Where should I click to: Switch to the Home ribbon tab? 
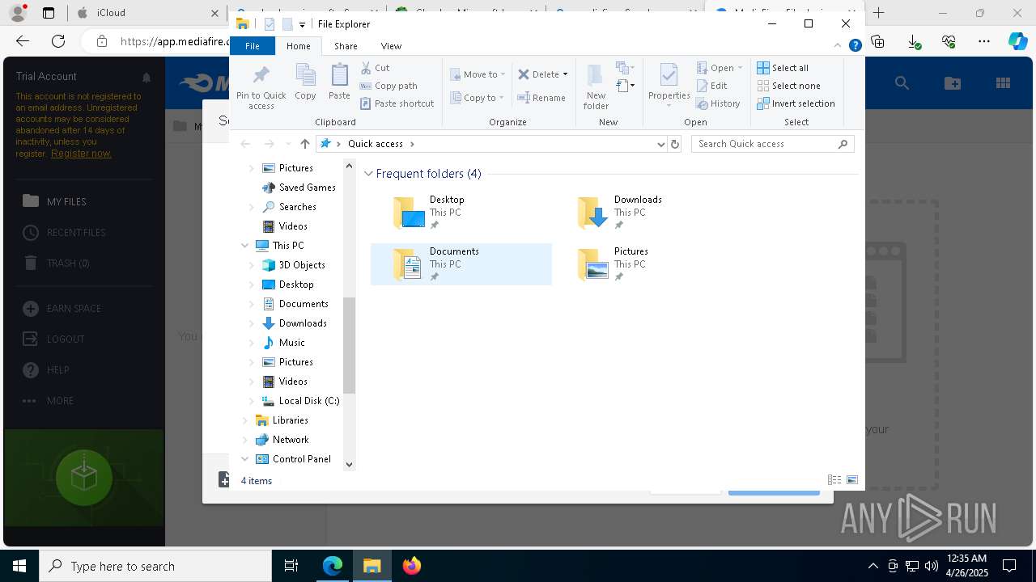pyautogui.click(x=298, y=46)
